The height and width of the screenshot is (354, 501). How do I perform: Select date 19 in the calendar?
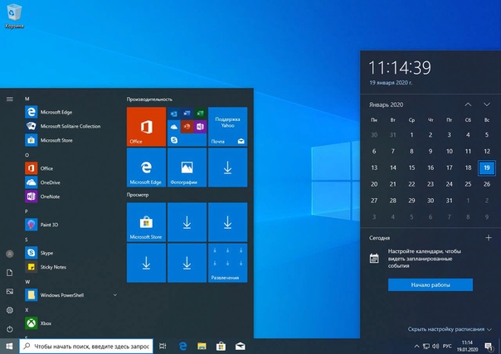(487, 167)
